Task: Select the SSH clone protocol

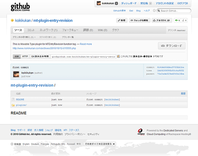Action: (x=17, y=56)
